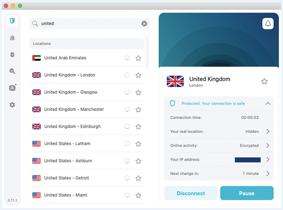
Task: Select the United Arab Emirates radio button
Action: pos(127,58)
